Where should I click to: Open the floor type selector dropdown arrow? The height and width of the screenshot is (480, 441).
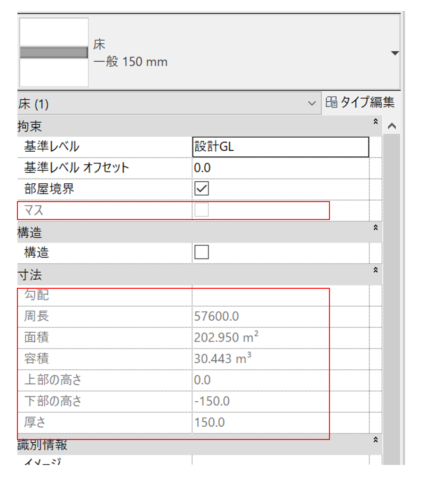click(x=394, y=53)
